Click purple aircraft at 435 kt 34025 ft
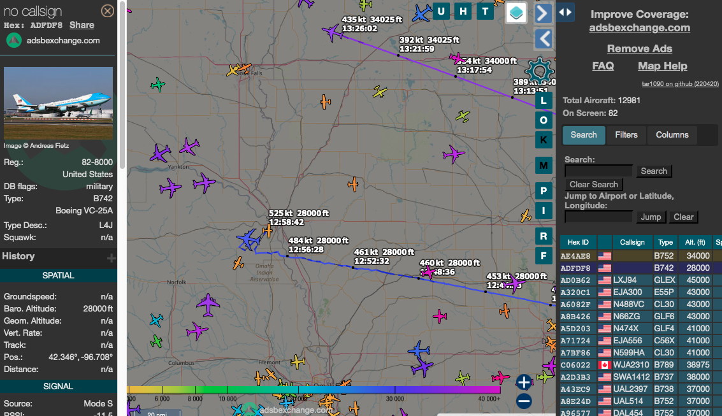 (x=333, y=32)
